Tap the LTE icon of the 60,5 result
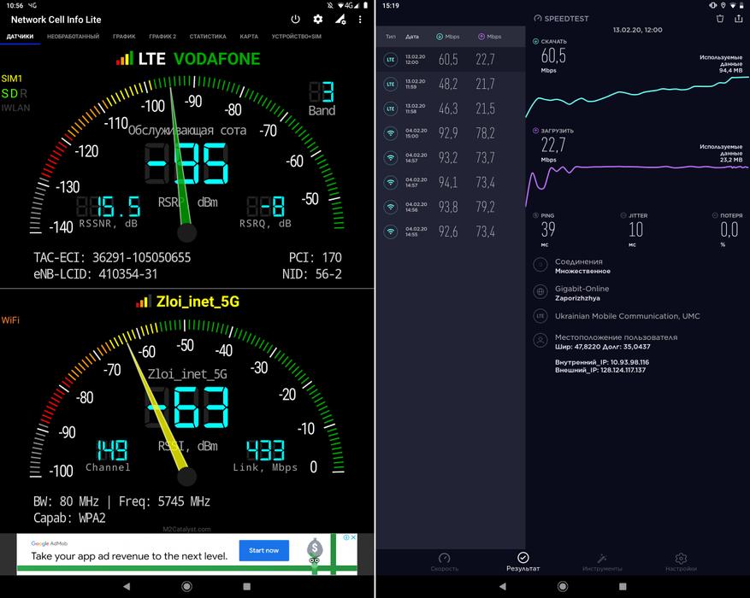 point(391,60)
